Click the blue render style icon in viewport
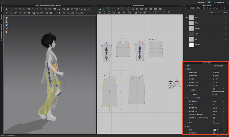 tap(7, 25)
